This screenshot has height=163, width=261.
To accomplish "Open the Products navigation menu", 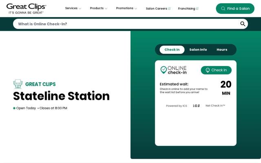I will (x=99, y=8).
